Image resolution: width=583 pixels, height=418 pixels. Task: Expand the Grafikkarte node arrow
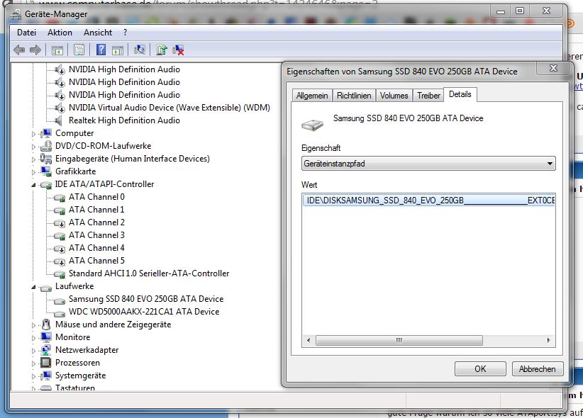(x=33, y=172)
